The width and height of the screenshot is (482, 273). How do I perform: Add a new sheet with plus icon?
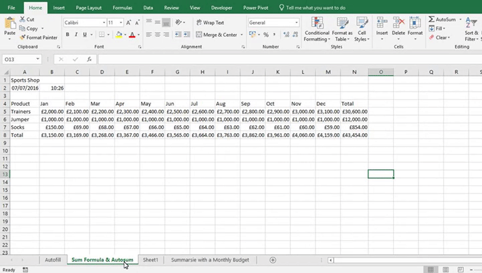(x=273, y=260)
